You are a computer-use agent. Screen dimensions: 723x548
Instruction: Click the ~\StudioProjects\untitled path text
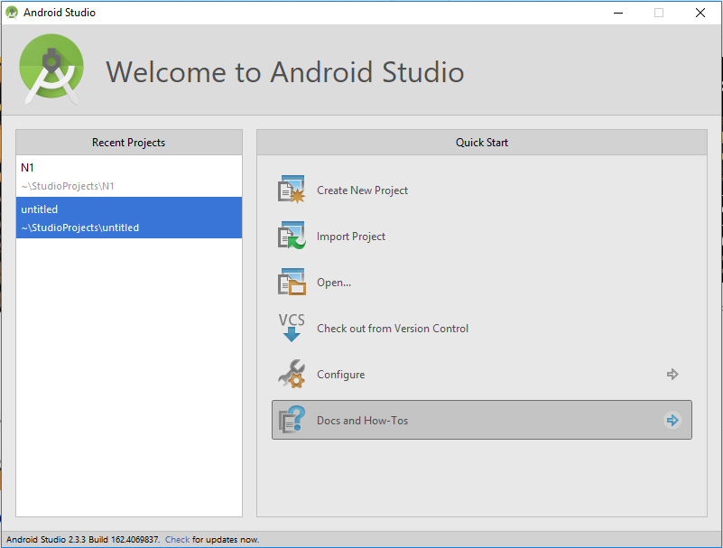click(x=79, y=228)
